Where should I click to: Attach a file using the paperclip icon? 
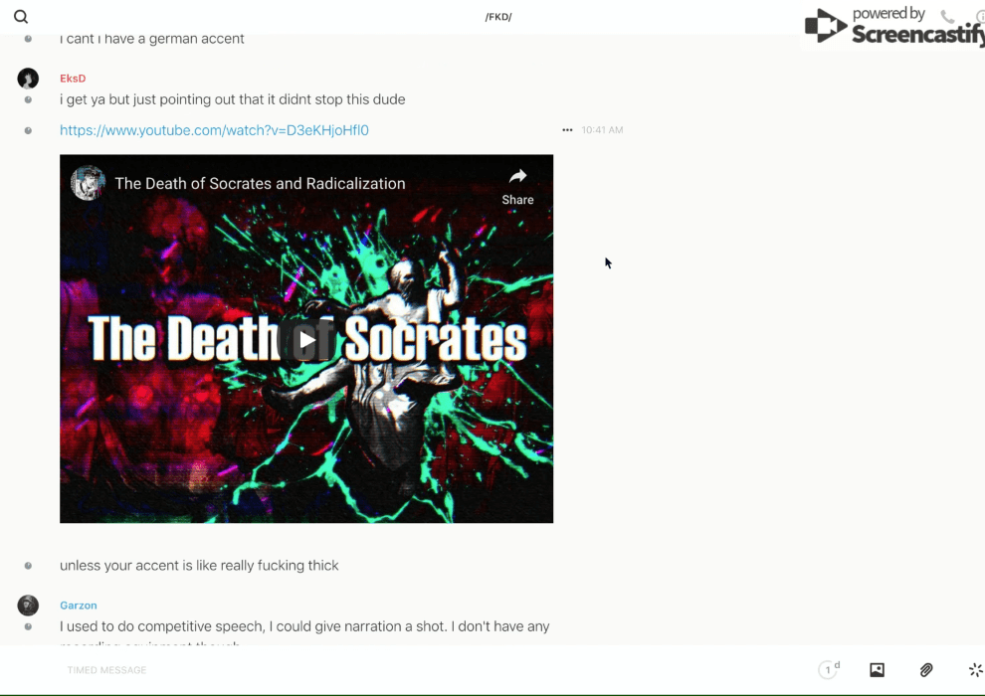(x=926, y=670)
